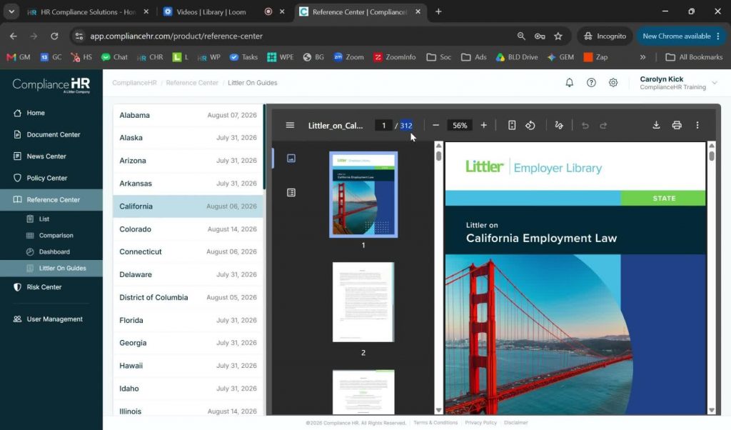Click the page number input field
Screen dimensions: 731x430
coord(383,125)
